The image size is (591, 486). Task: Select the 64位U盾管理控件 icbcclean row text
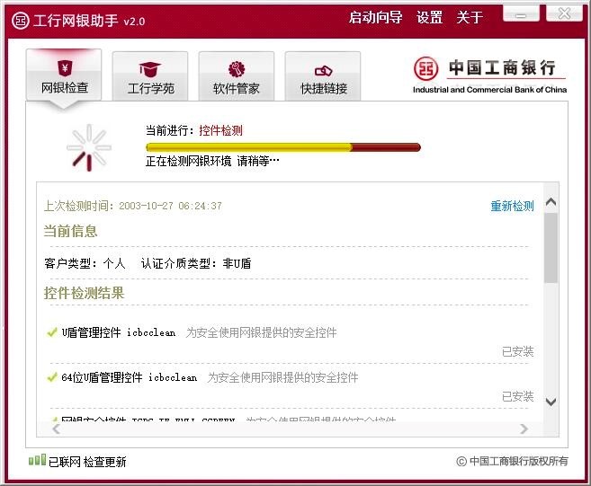coord(130,377)
